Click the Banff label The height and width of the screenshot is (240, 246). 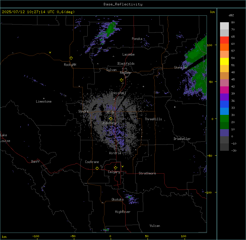click(x=35, y=162)
